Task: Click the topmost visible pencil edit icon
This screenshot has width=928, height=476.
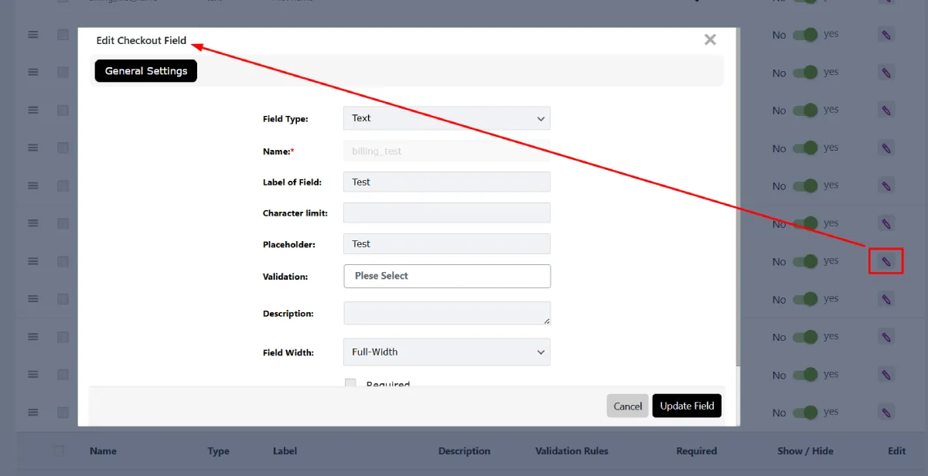Action: pos(886,35)
